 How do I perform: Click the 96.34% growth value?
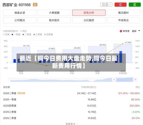pos(136,99)
